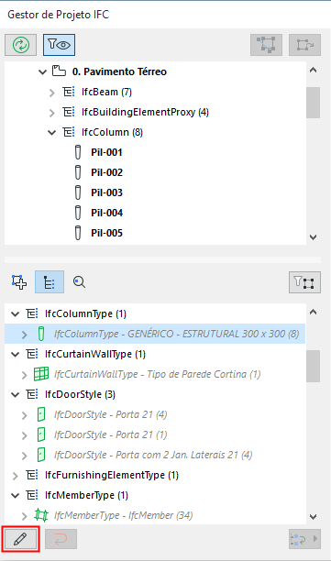Expand the IfcBeam (7) group
The height and width of the screenshot is (561, 331).
52,93
